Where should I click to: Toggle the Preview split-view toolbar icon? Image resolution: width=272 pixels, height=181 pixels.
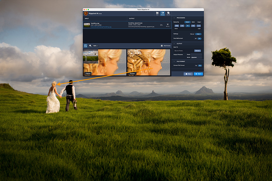pos(162,13)
